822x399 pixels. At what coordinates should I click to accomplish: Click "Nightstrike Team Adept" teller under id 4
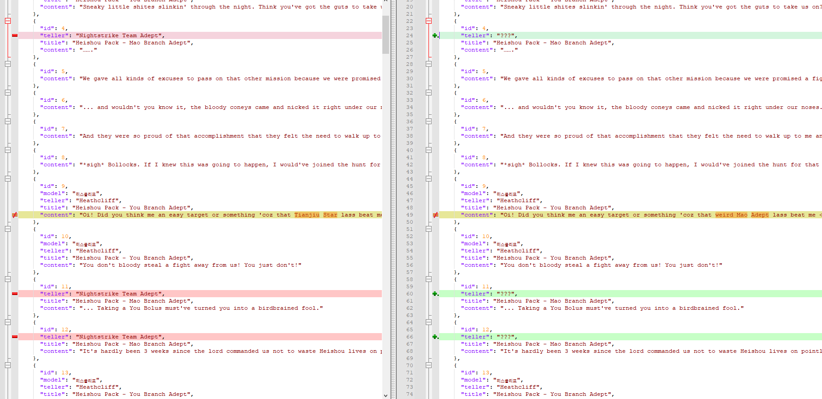119,35
